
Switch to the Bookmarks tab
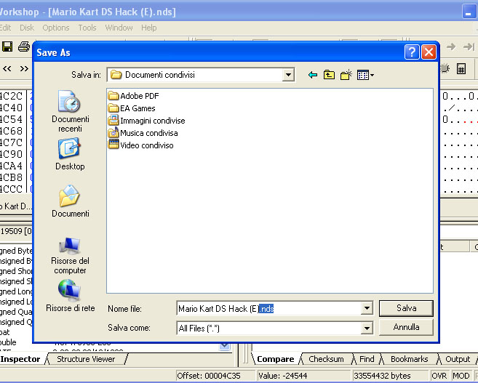pyautogui.click(x=409, y=359)
